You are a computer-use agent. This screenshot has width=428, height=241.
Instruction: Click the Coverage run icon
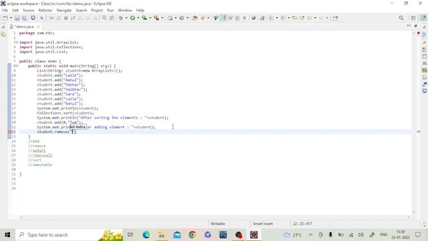[x=144, y=18]
